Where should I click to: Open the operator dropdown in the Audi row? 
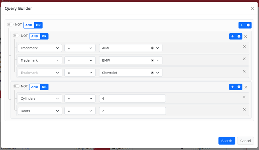80,48
